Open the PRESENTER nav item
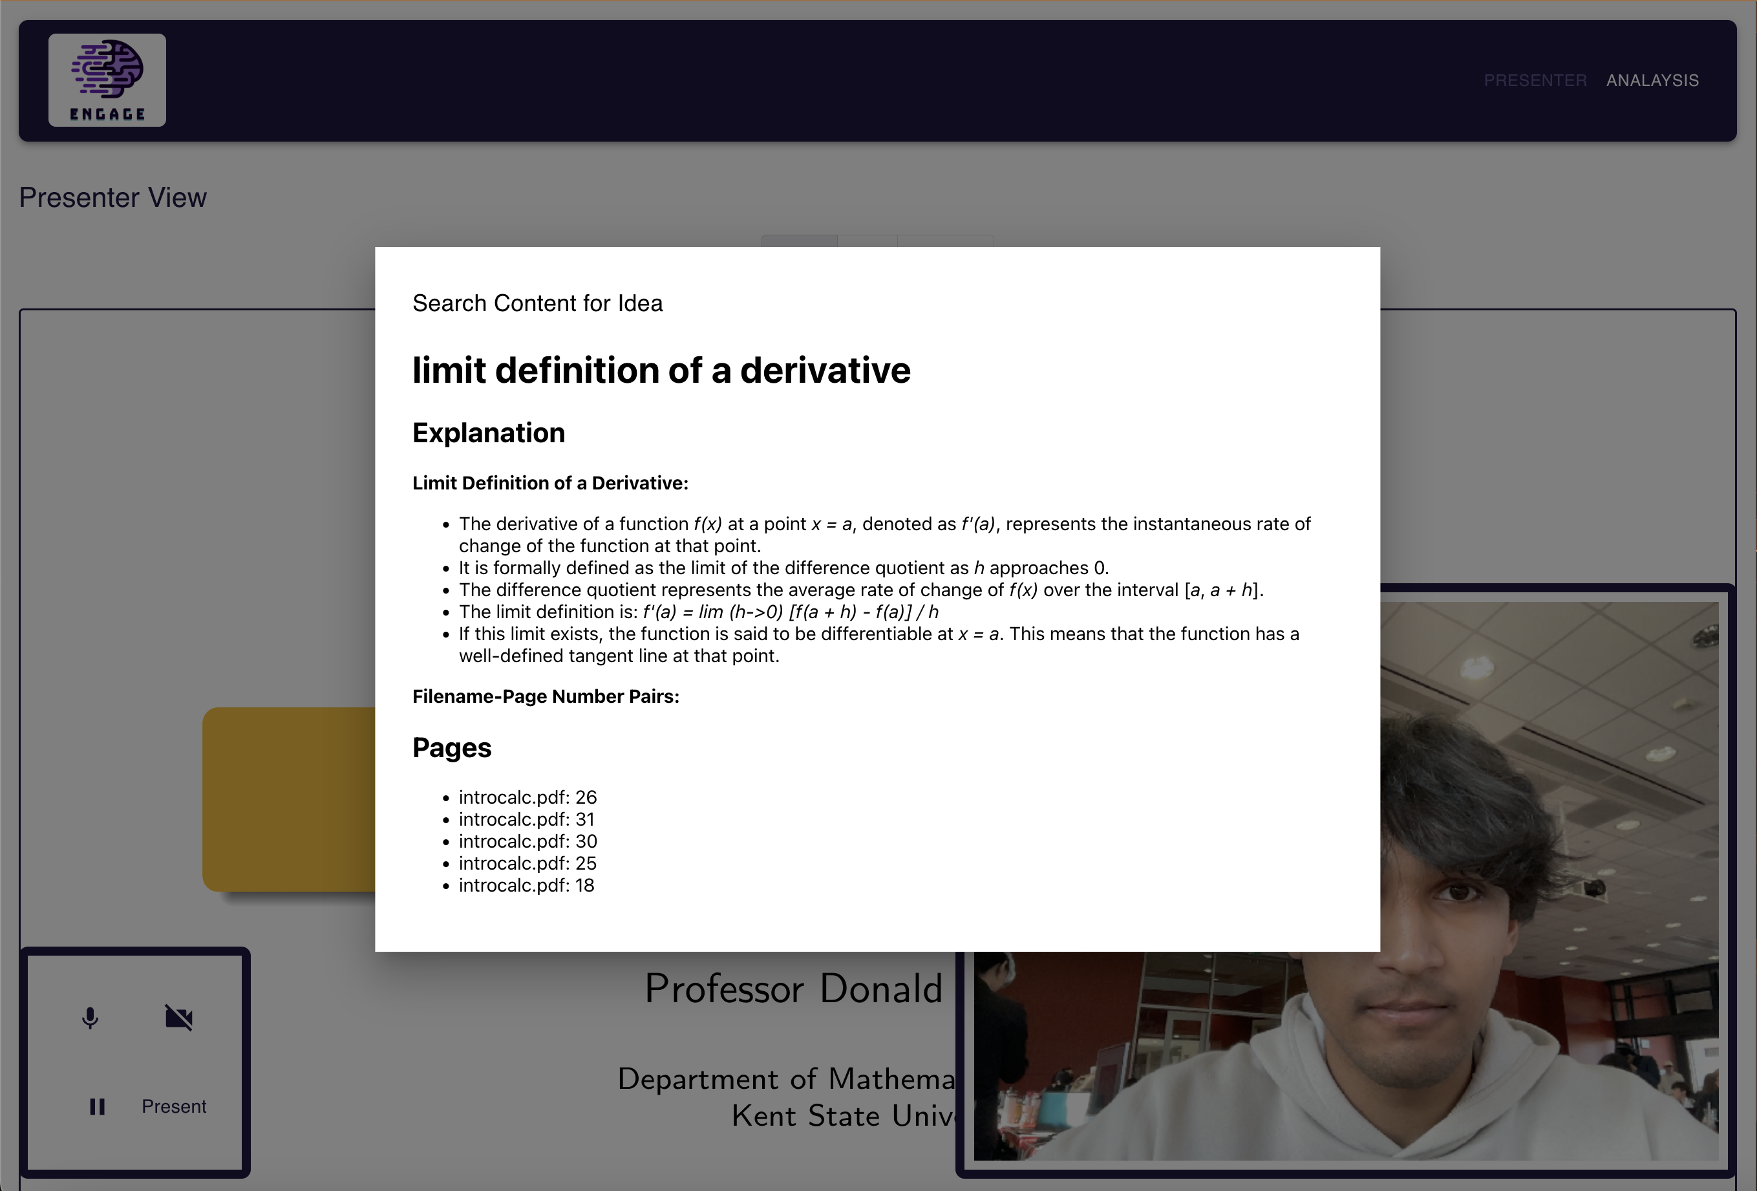Image resolution: width=1757 pixels, height=1191 pixels. pos(1535,80)
